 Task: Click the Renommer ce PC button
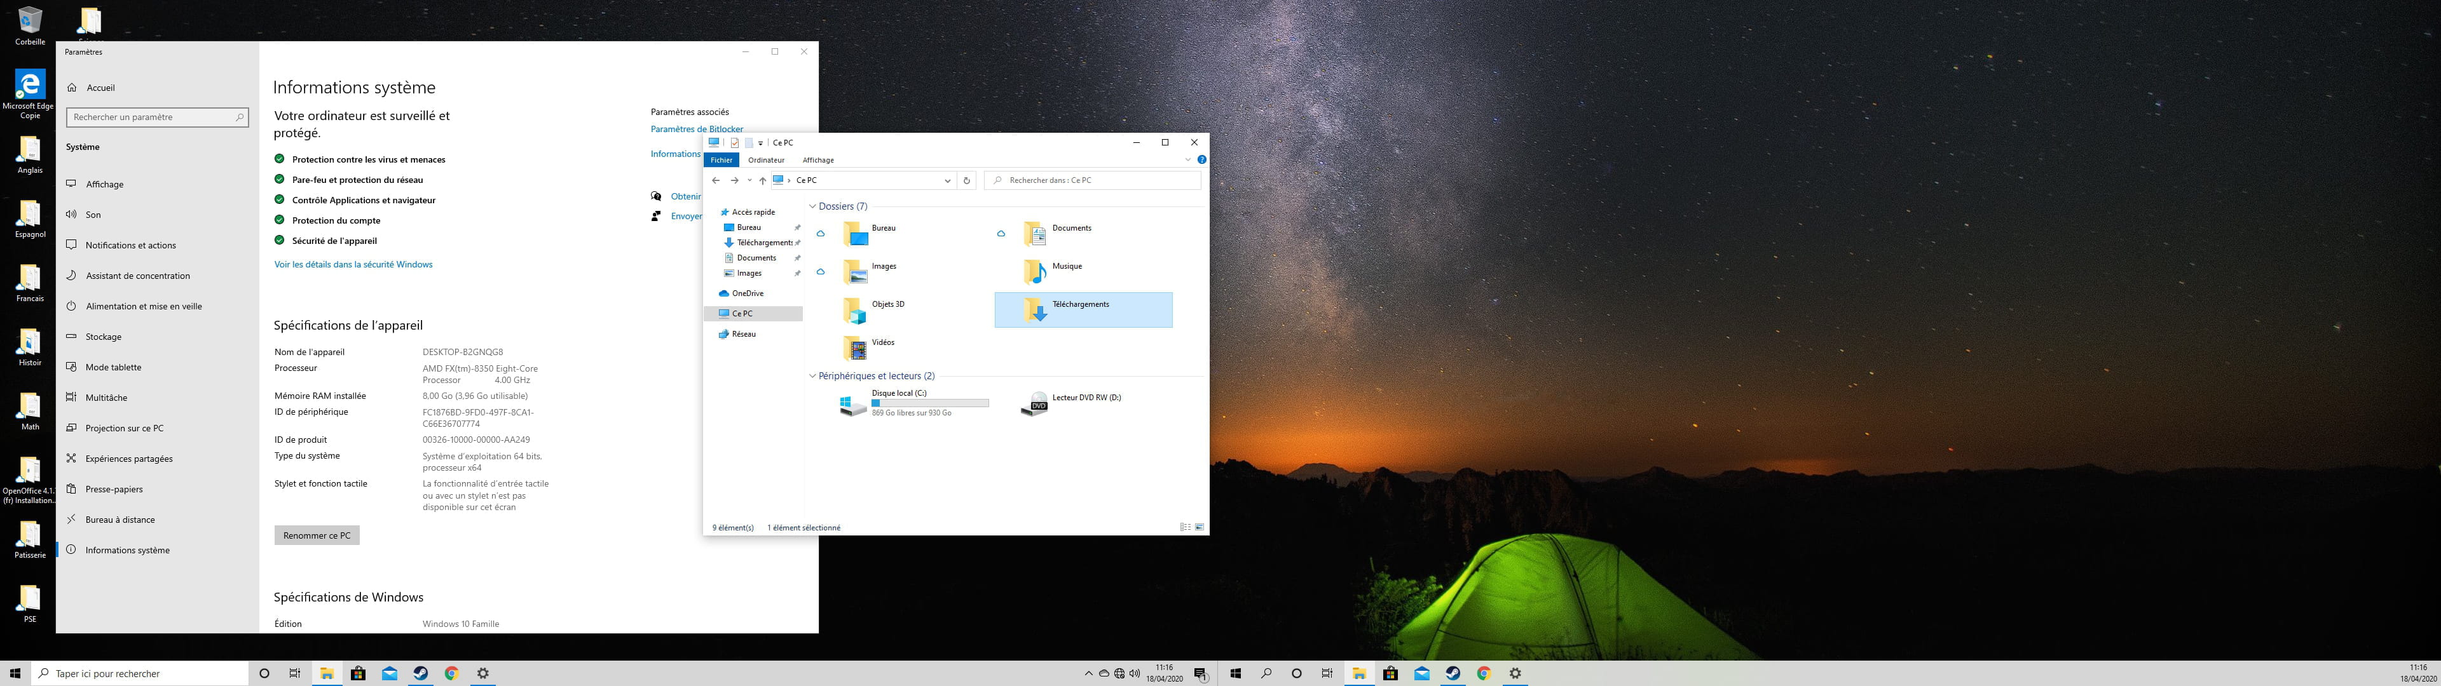click(x=317, y=535)
